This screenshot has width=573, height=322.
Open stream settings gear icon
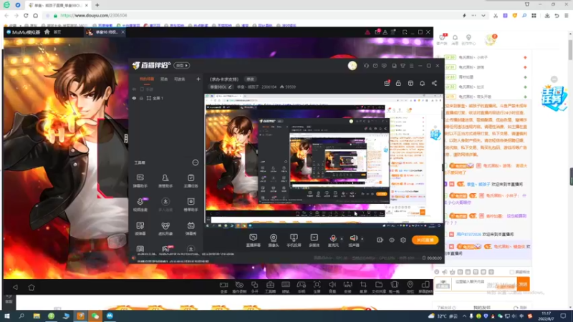(403, 240)
